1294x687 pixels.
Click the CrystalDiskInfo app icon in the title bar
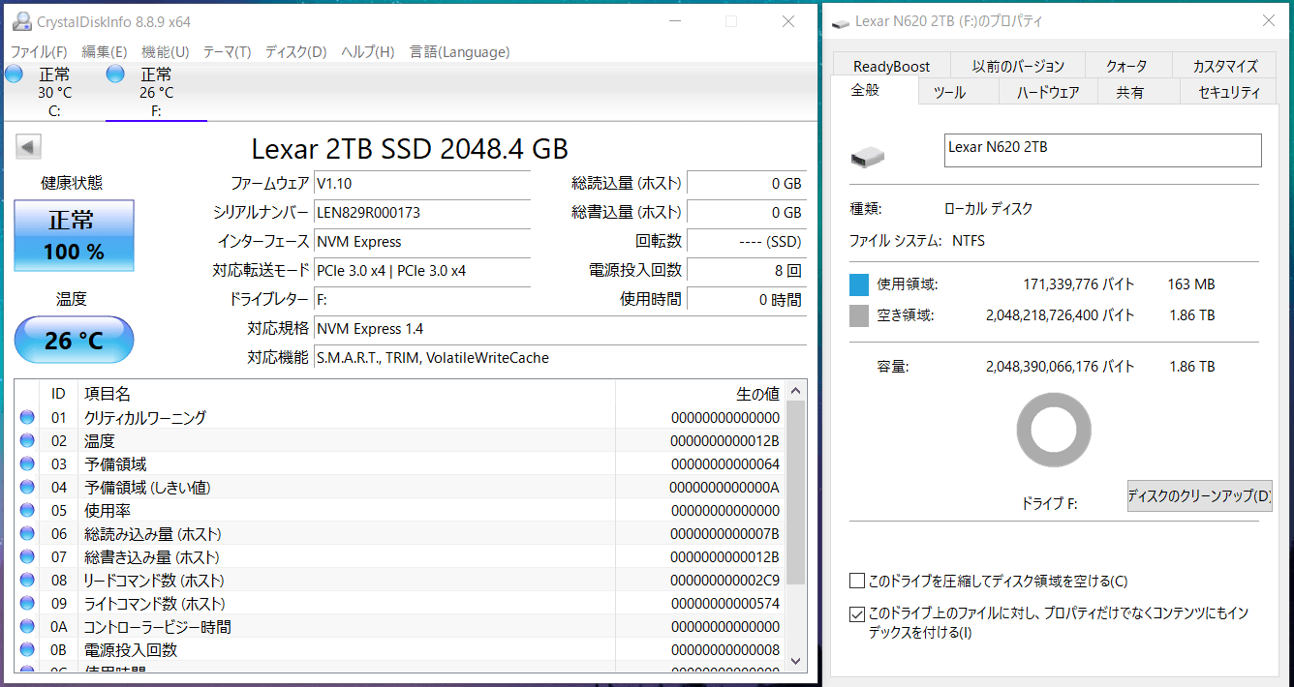pyautogui.click(x=21, y=21)
